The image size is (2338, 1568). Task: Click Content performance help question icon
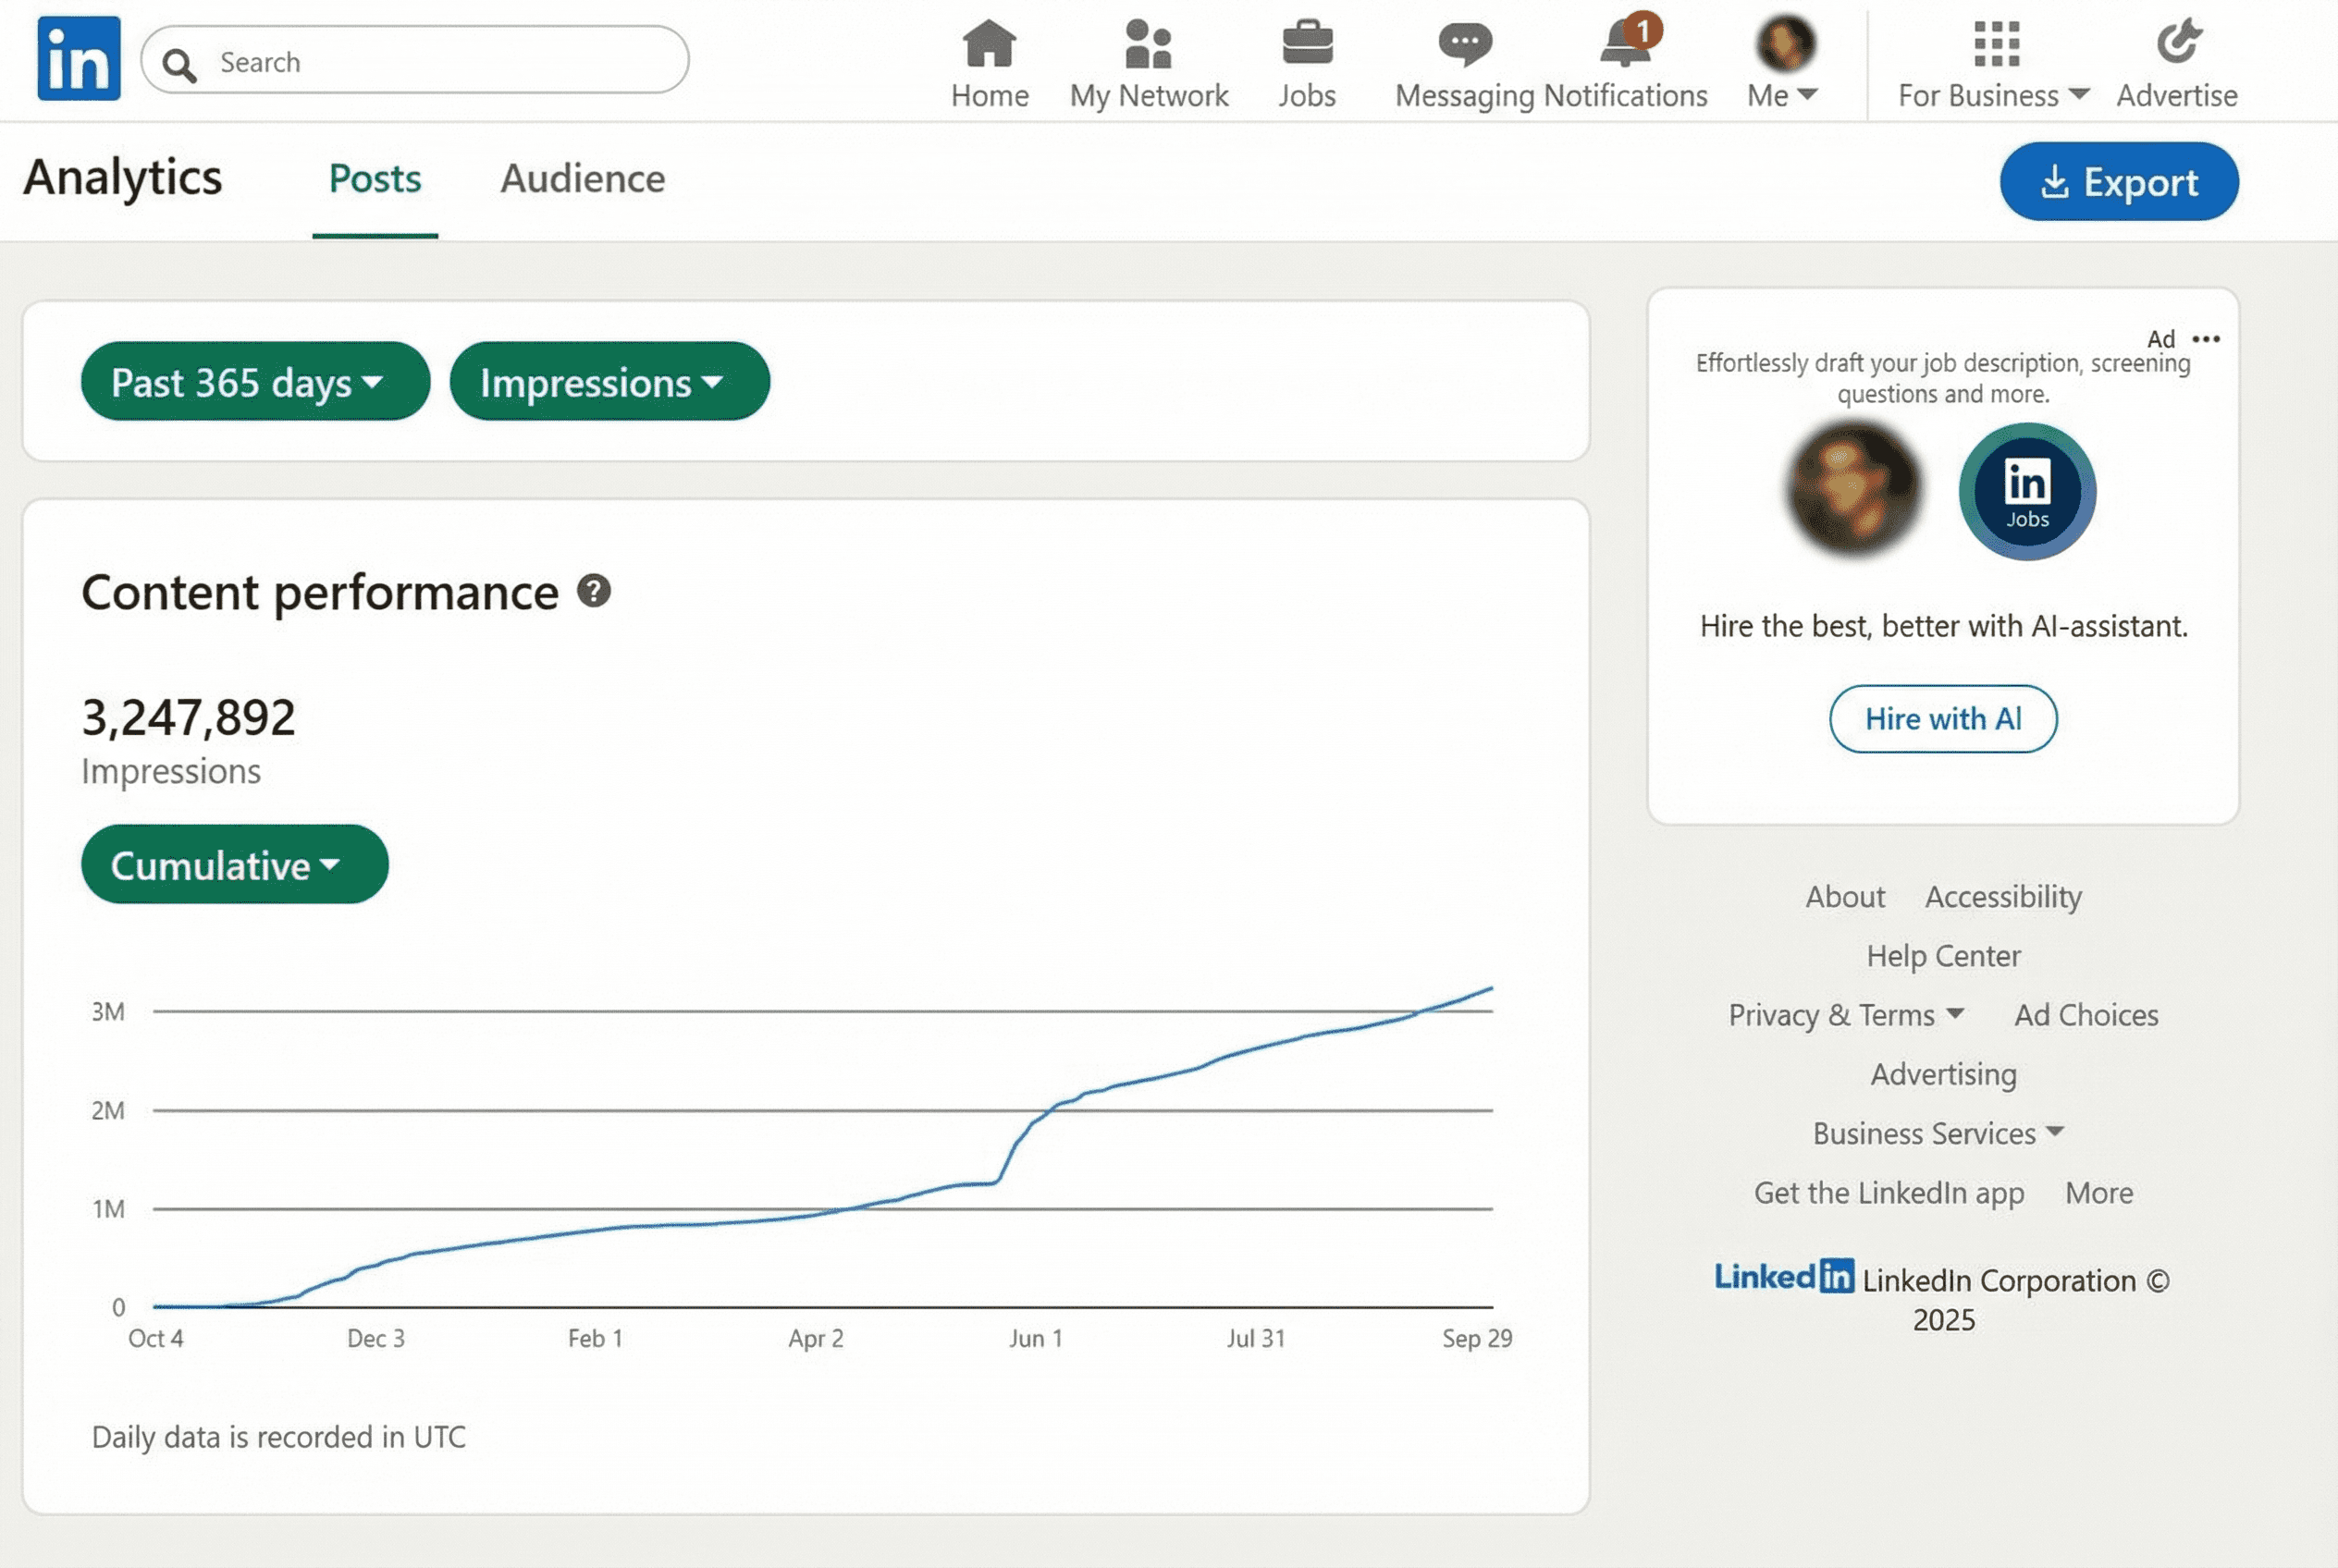593,591
